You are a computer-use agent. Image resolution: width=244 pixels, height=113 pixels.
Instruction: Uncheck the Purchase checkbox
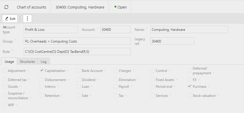tap(189, 86)
